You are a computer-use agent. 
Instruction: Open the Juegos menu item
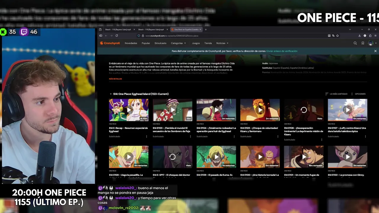(196, 43)
